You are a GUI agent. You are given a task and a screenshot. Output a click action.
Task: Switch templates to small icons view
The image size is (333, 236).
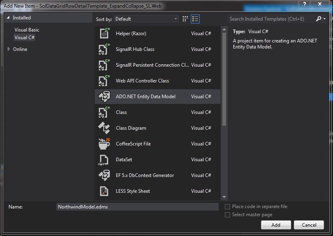(x=185, y=19)
